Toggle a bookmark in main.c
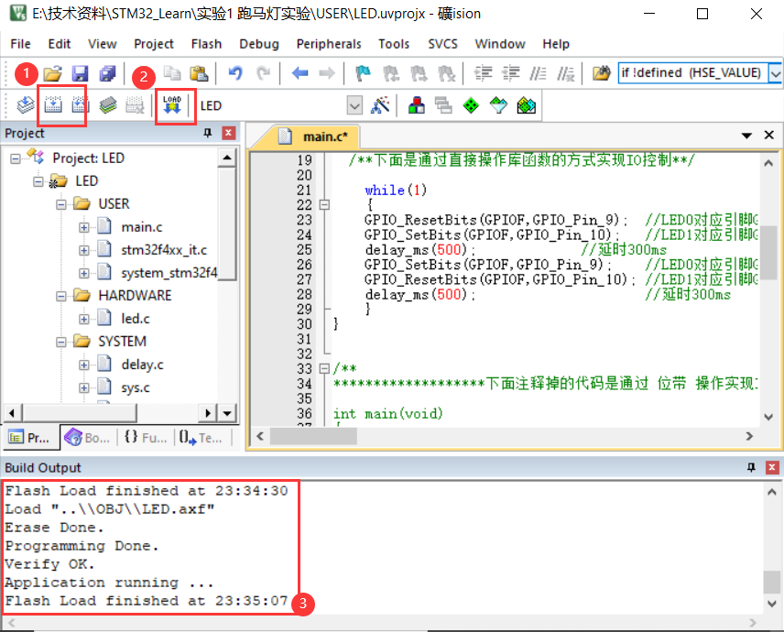This screenshot has width=784, height=632. (362, 73)
